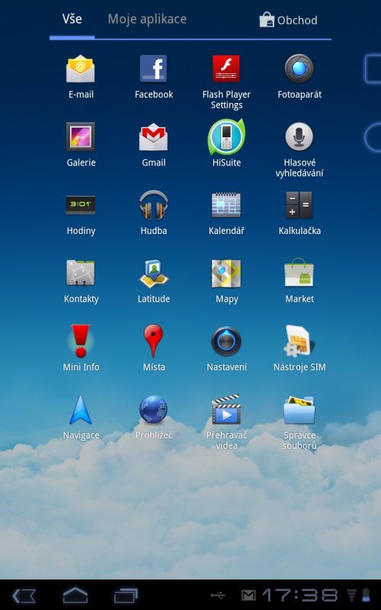Viewport: 381px width, 610px height.
Task: Tap the Home navigation button
Action: (75, 596)
